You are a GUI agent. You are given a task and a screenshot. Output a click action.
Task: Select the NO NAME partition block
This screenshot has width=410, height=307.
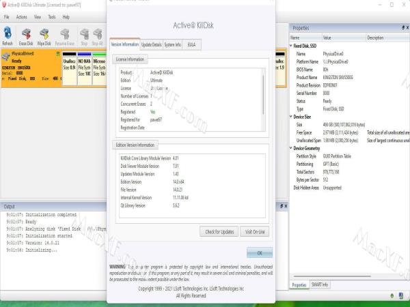[84, 69]
